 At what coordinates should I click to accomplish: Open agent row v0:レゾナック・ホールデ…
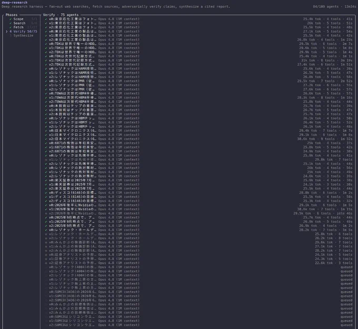click(198, 230)
